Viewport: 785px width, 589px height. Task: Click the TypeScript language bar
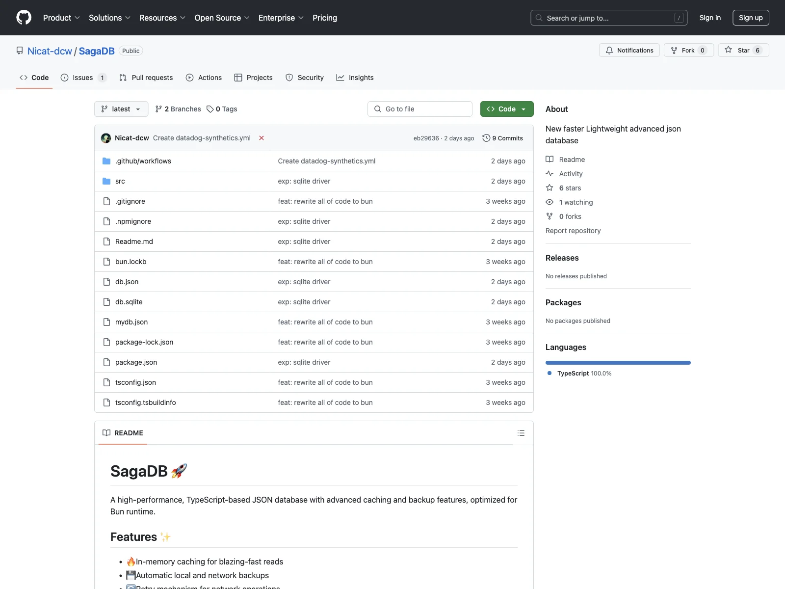click(x=618, y=363)
